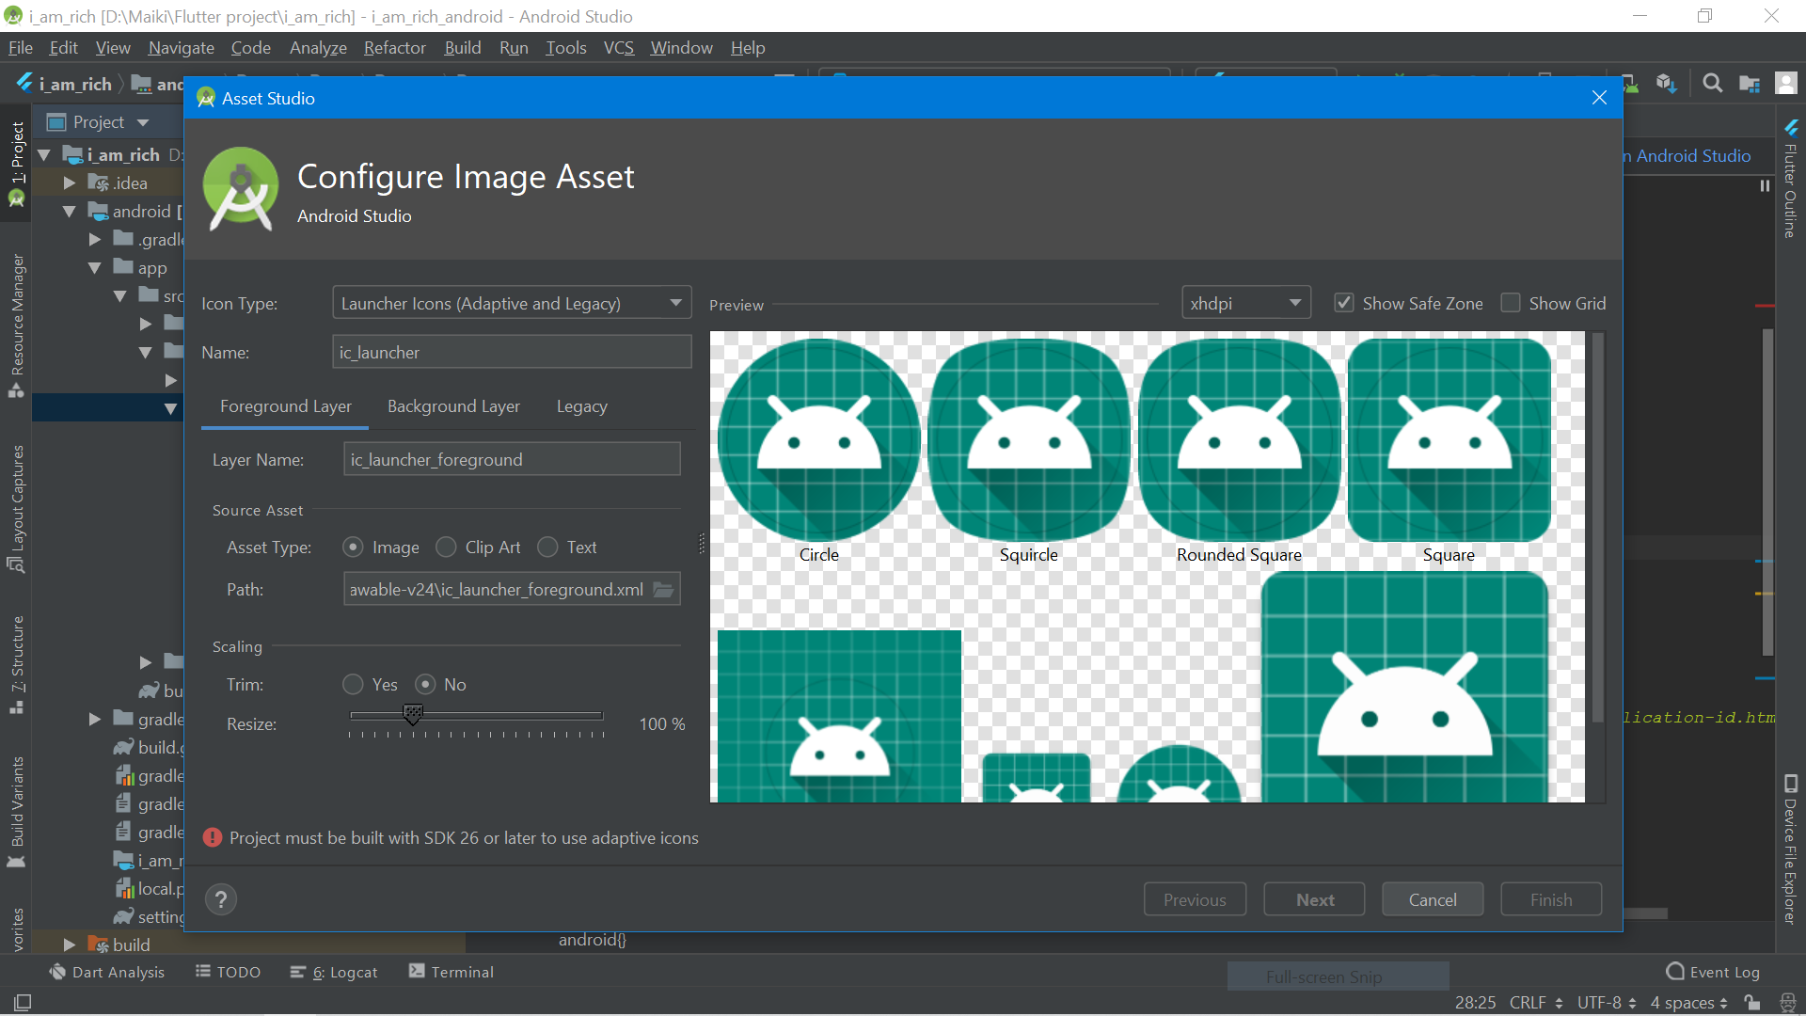The width and height of the screenshot is (1806, 1016).
Task: Collapse the android folder in Project tree
Action: pyautogui.click(x=69, y=212)
